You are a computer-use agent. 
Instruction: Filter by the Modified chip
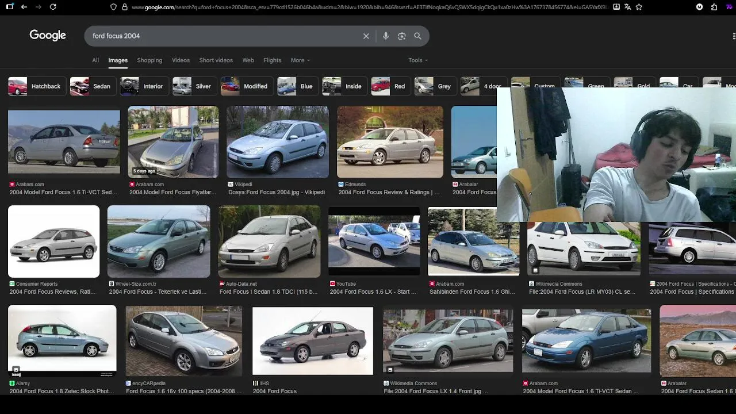246,86
